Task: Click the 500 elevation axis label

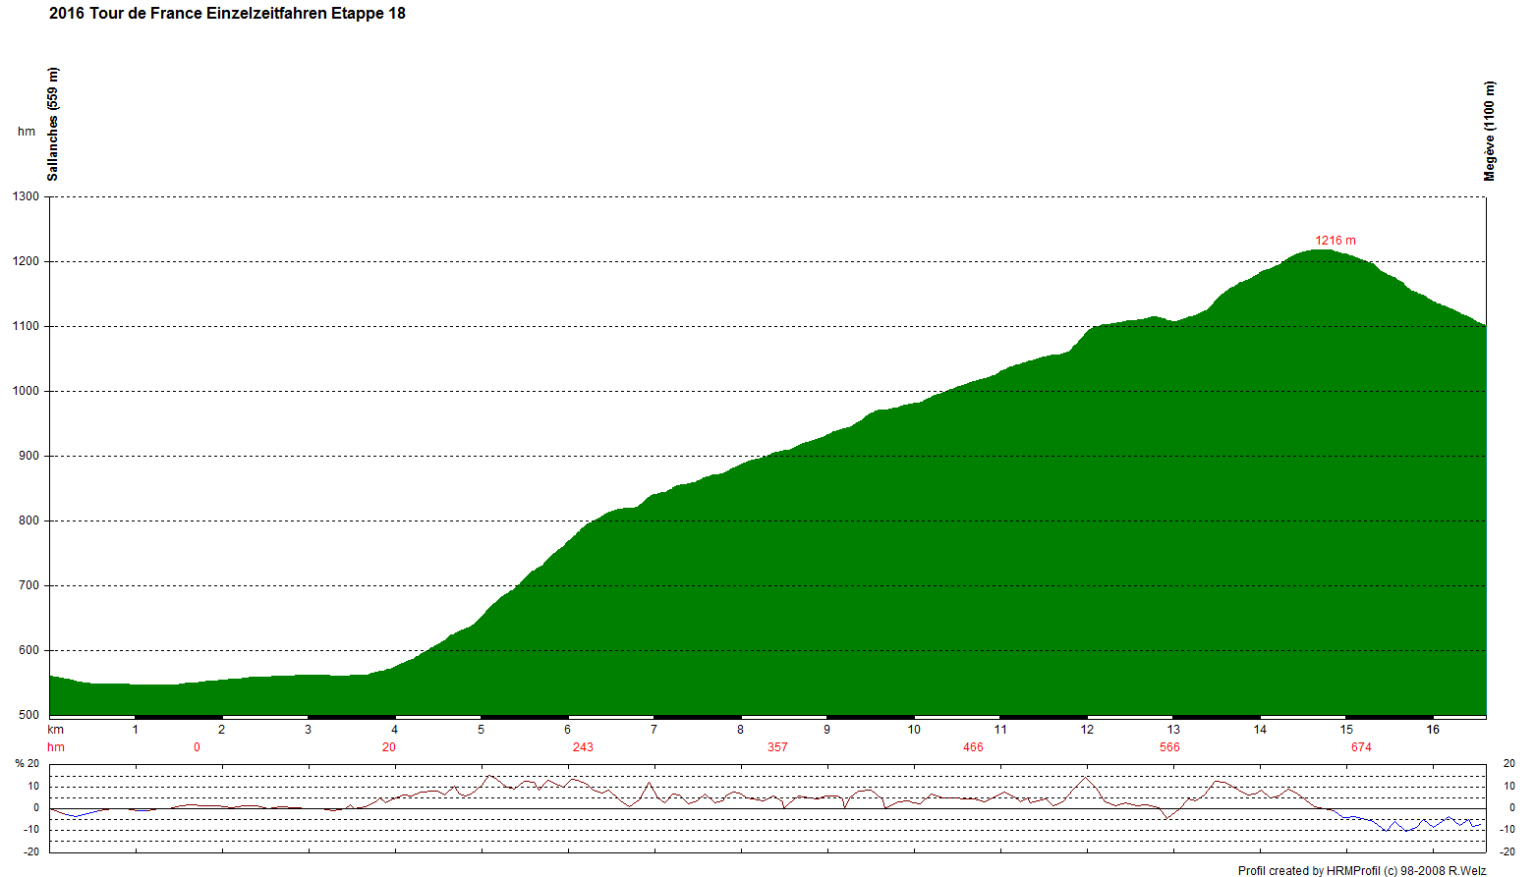Action: click(x=29, y=715)
